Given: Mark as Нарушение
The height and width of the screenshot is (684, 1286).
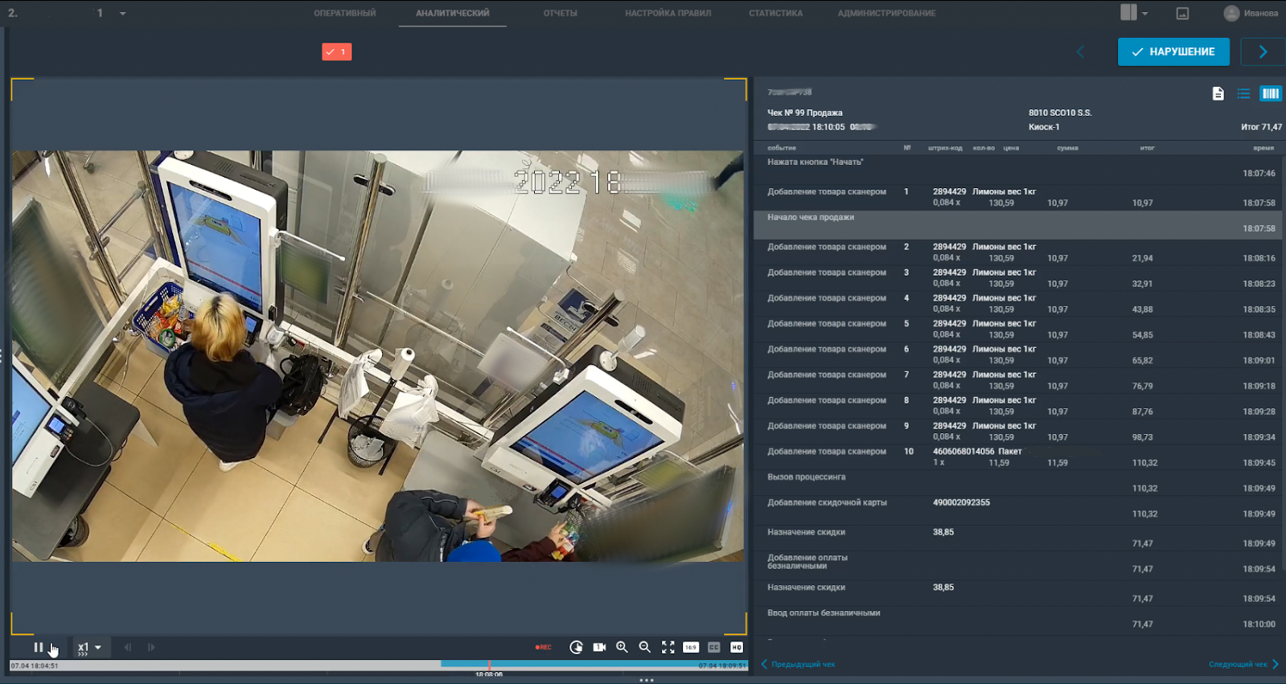Looking at the screenshot, I should [1173, 51].
